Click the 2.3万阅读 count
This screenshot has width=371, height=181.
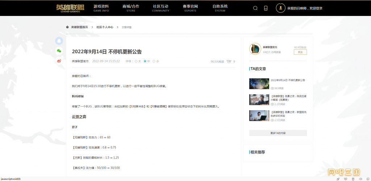(280, 104)
